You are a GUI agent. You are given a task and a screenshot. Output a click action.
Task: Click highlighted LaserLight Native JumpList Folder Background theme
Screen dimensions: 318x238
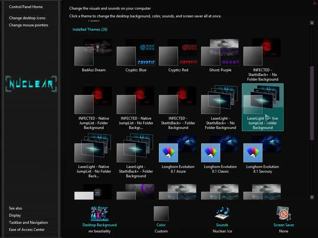coord(263,107)
